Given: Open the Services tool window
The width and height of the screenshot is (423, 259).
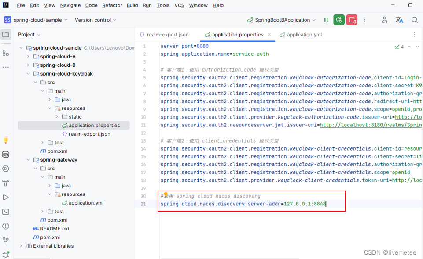Looking at the screenshot, I should click(6, 169).
